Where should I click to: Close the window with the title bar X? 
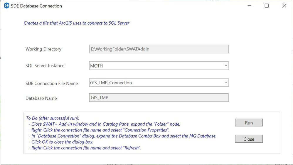(x=284, y=6)
